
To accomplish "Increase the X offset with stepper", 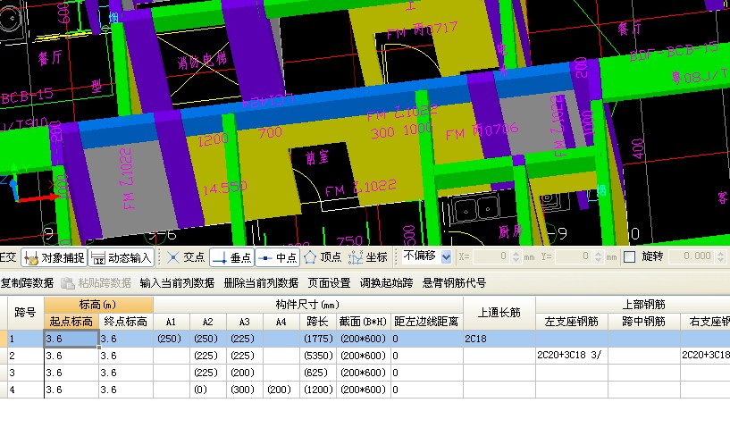I will pos(516,254).
